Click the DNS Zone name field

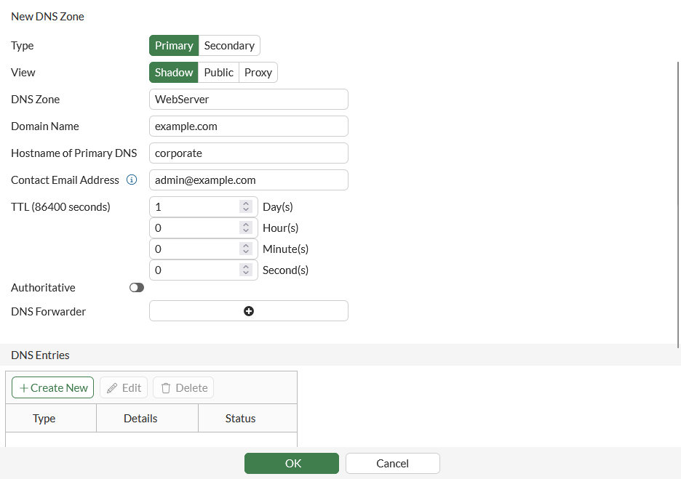tap(249, 100)
